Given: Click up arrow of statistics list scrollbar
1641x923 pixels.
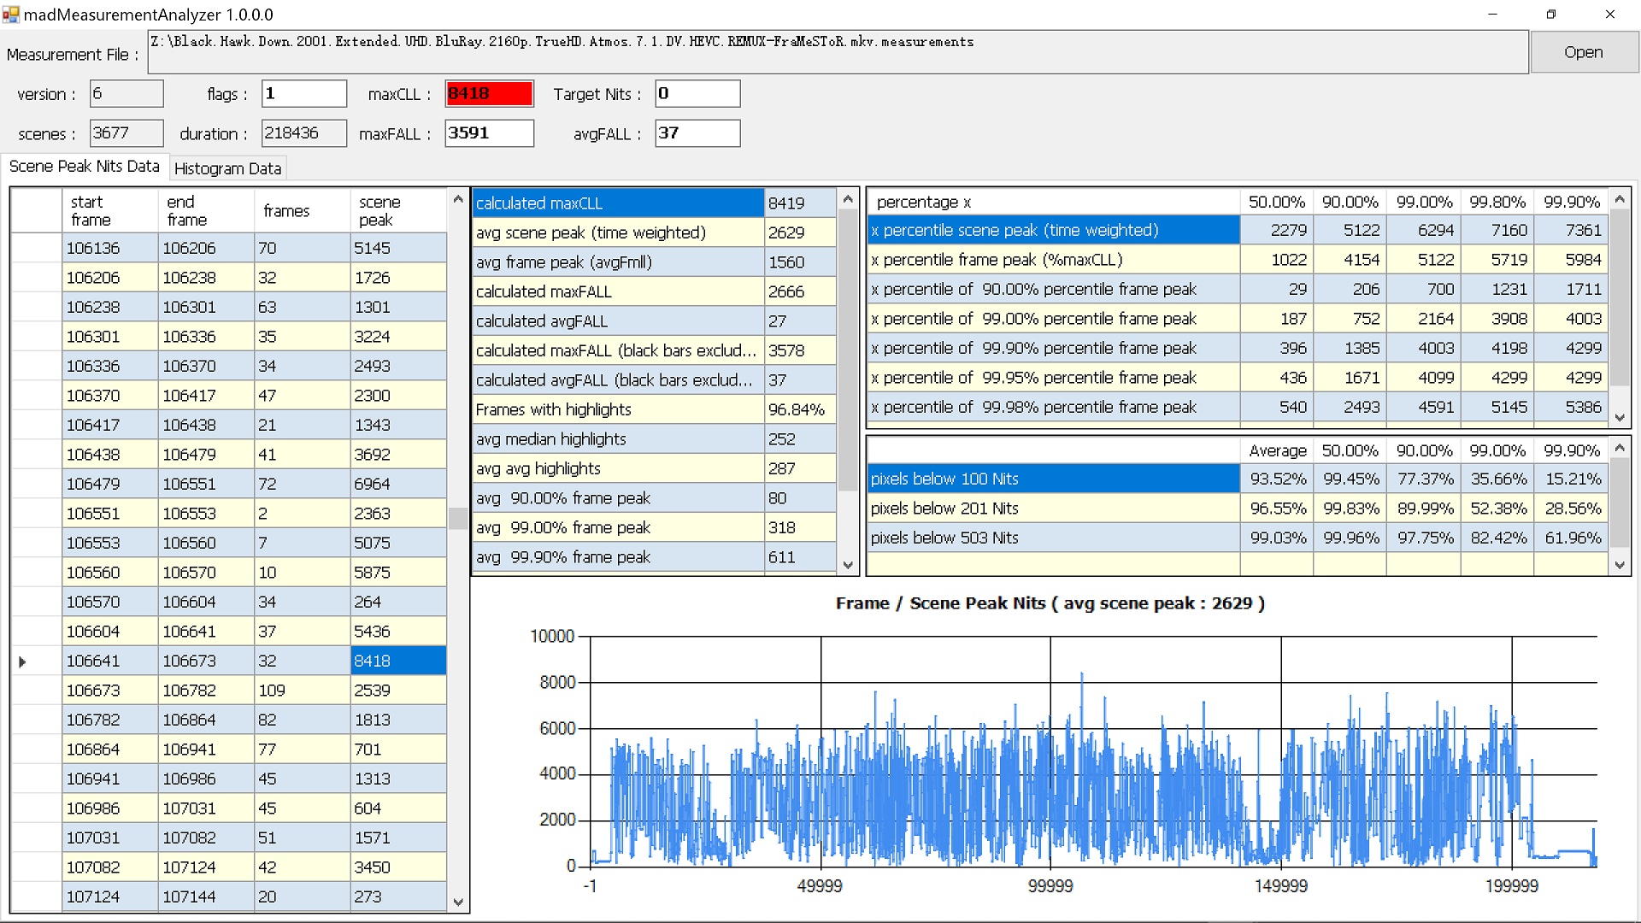Looking at the screenshot, I should coord(848,199).
